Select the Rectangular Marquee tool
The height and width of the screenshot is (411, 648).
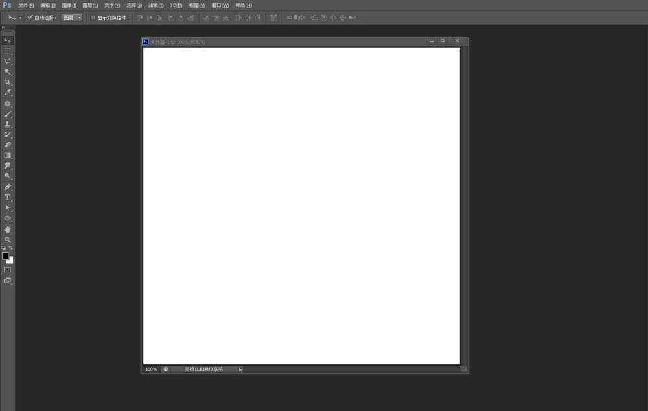(8, 51)
